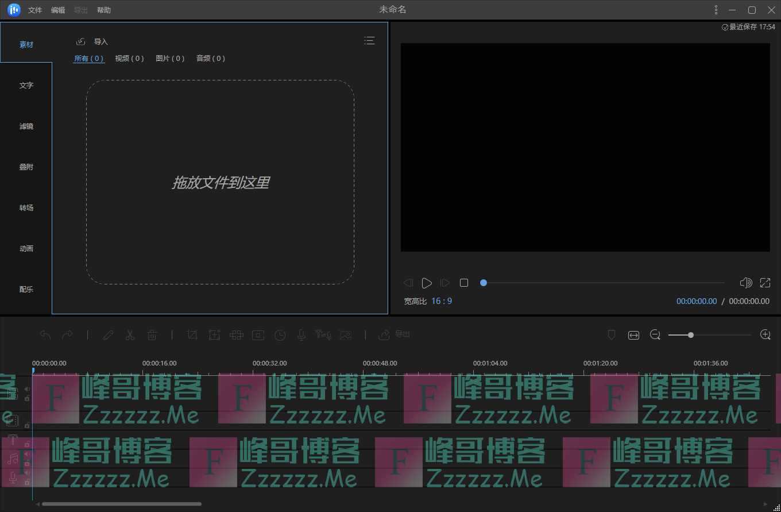Select the crop tool in timeline toolbar
Viewport: 781px width, 512px height.
coord(192,335)
